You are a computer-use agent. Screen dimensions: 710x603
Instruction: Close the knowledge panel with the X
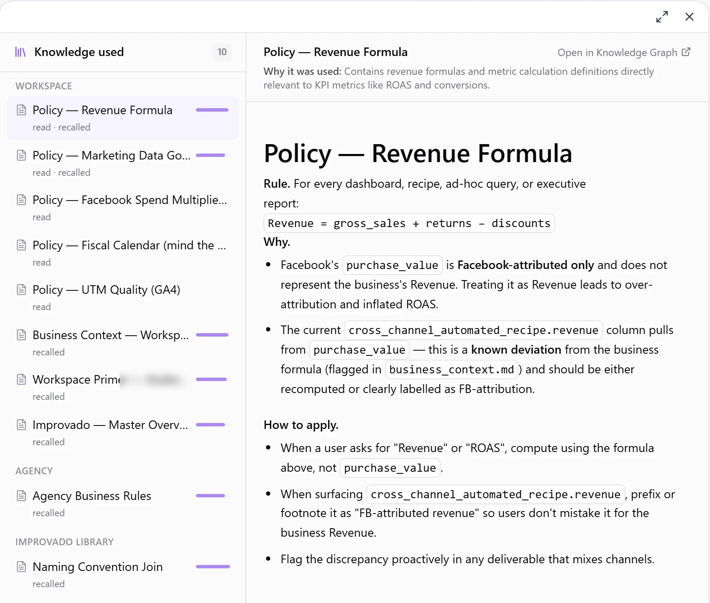coord(689,17)
